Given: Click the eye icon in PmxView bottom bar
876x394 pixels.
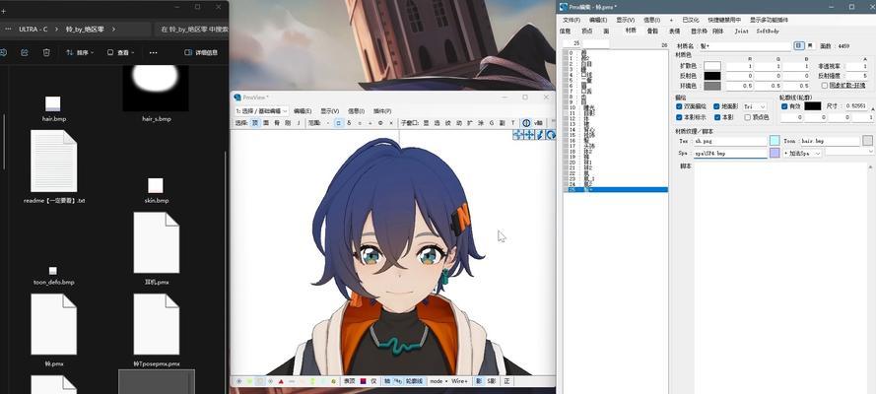Looking at the screenshot, I should [x=238, y=382].
